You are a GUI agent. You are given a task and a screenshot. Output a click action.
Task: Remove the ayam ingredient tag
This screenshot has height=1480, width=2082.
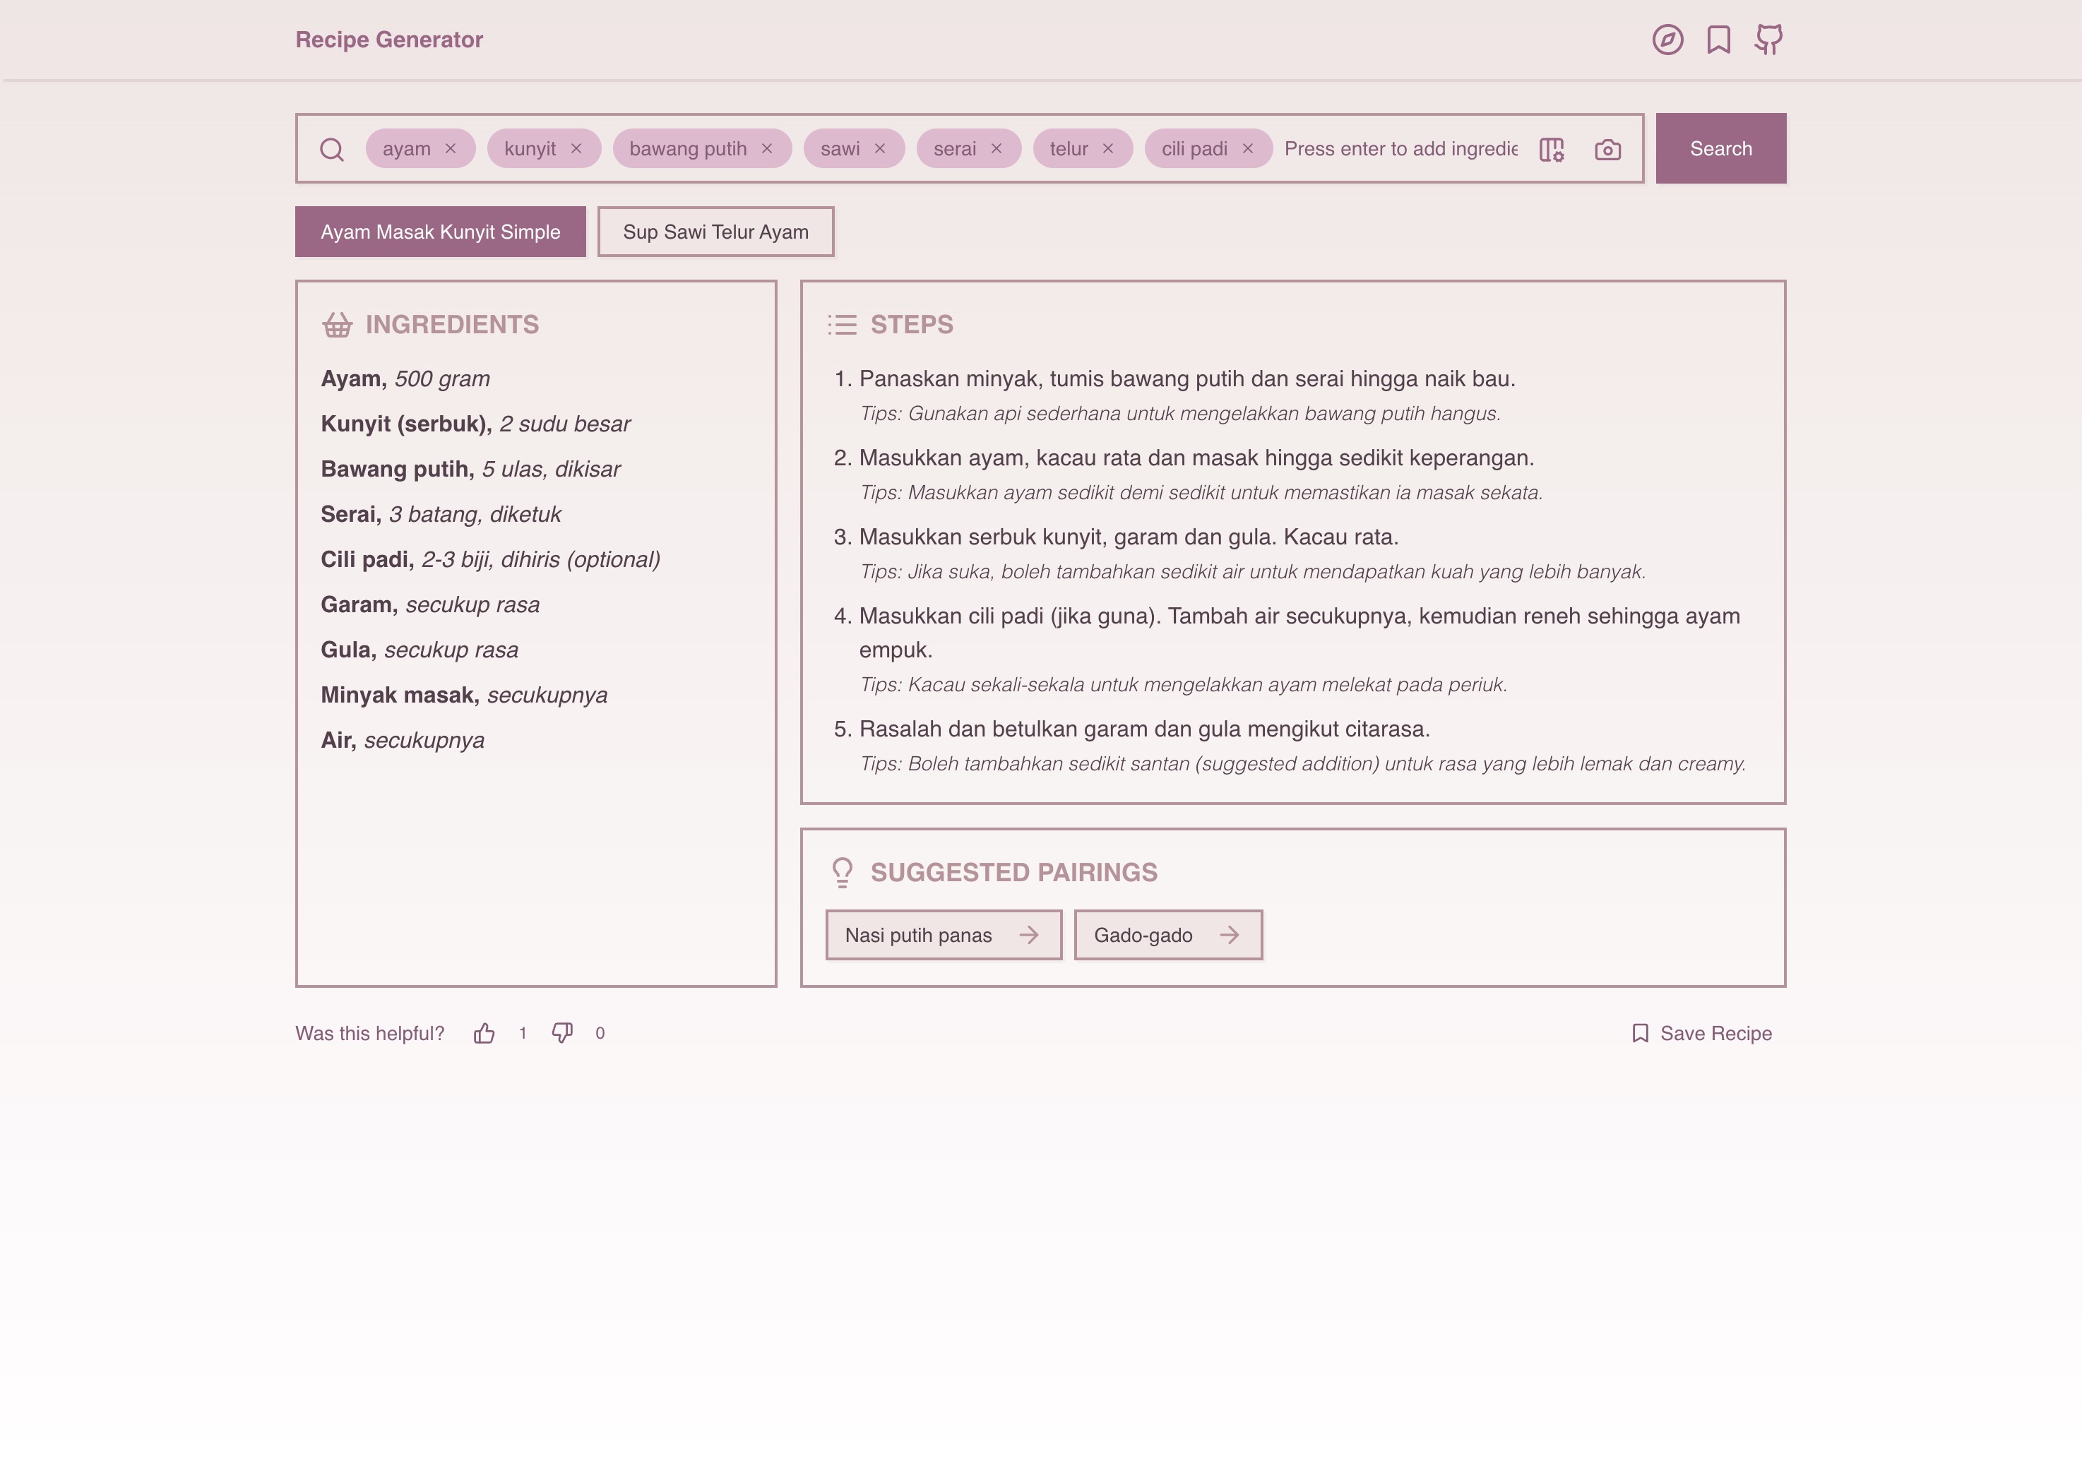[451, 148]
